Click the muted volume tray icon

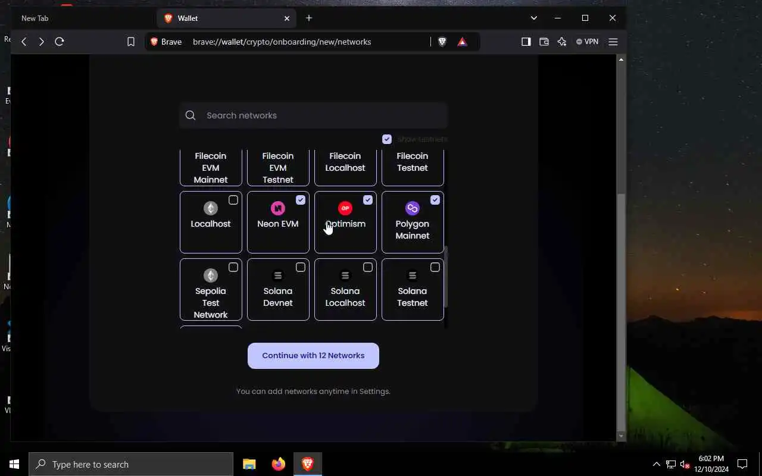[685, 464]
